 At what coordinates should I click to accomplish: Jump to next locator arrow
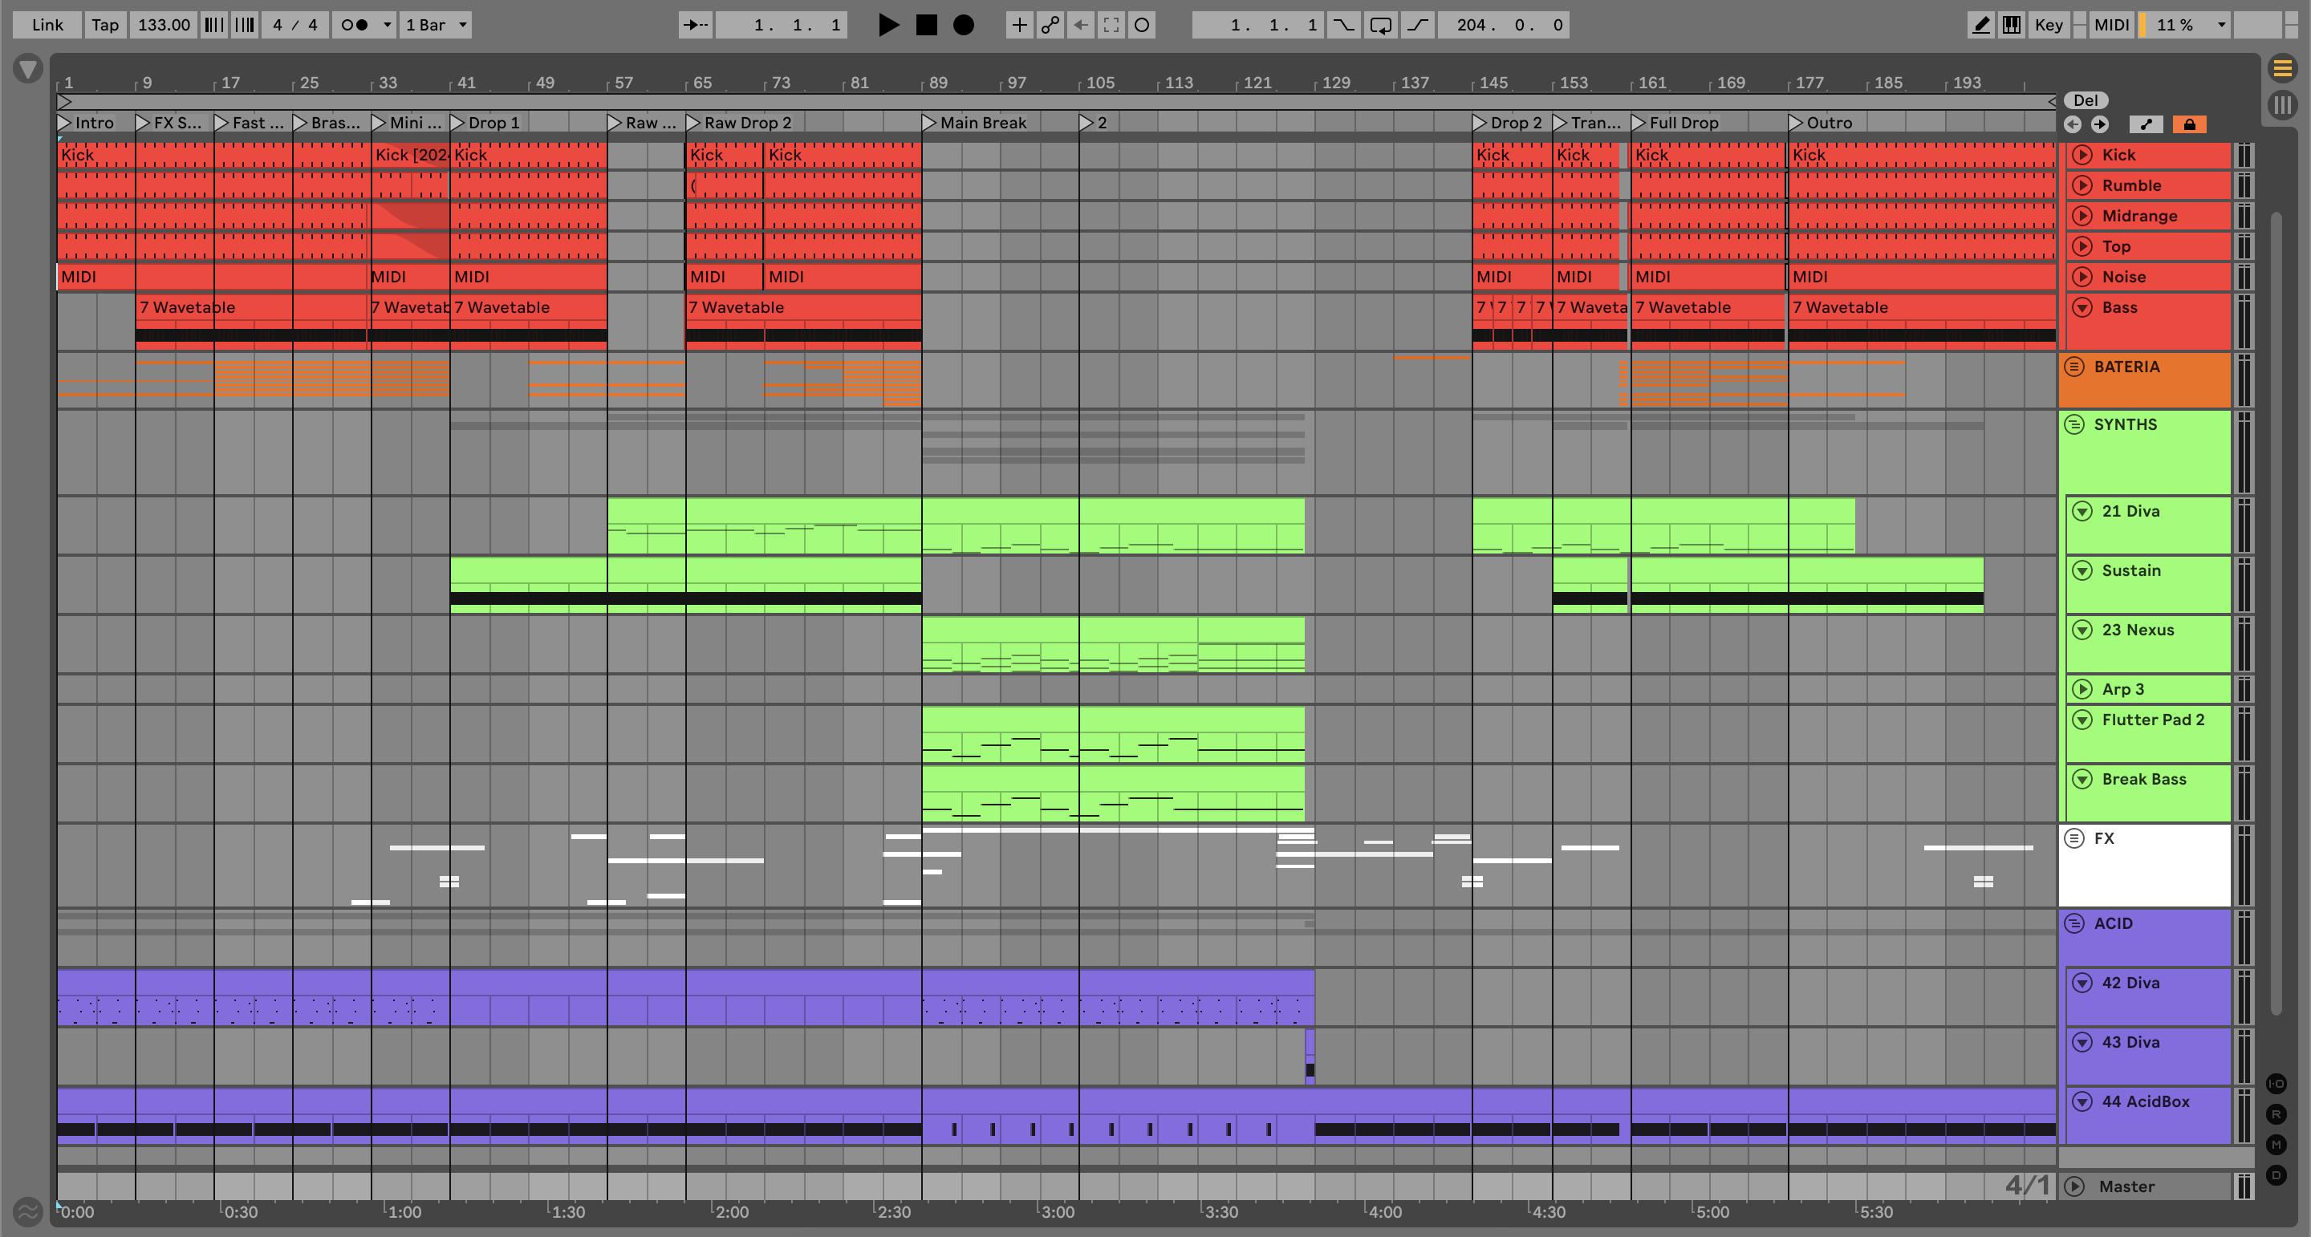[x=2099, y=124]
